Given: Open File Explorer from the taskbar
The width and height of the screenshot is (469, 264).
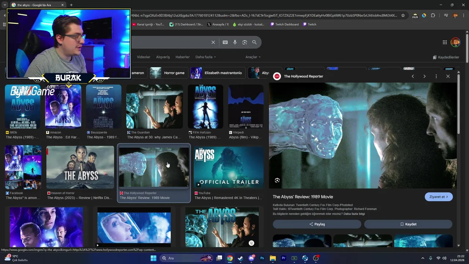Looking at the screenshot, I should point(273,258).
